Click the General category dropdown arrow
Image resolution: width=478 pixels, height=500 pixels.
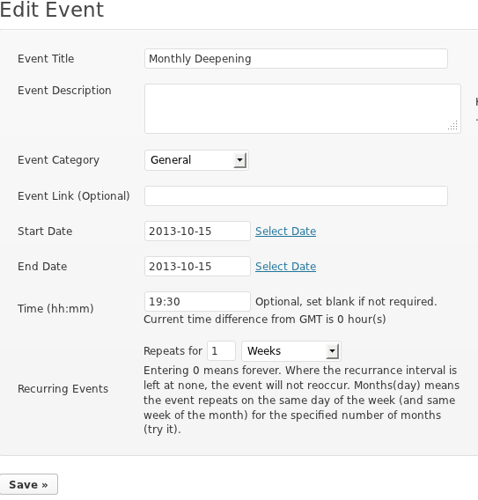coord(239,160)
